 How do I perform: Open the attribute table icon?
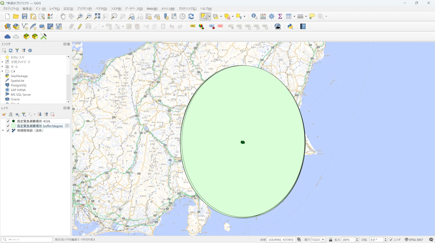point(289,16)
